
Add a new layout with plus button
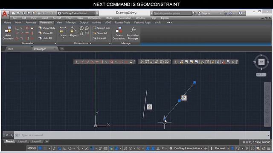46,142
